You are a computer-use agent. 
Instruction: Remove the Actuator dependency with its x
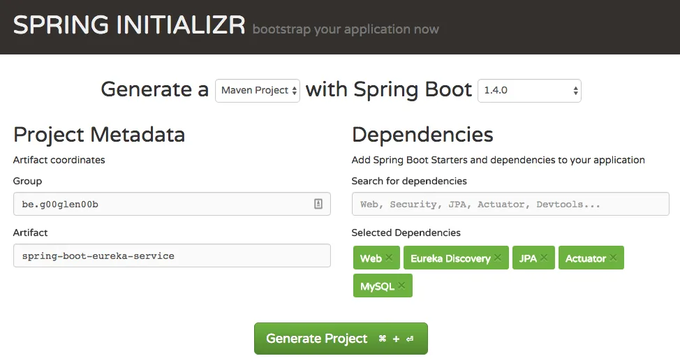pyautogui.click(x=613, y=258)
